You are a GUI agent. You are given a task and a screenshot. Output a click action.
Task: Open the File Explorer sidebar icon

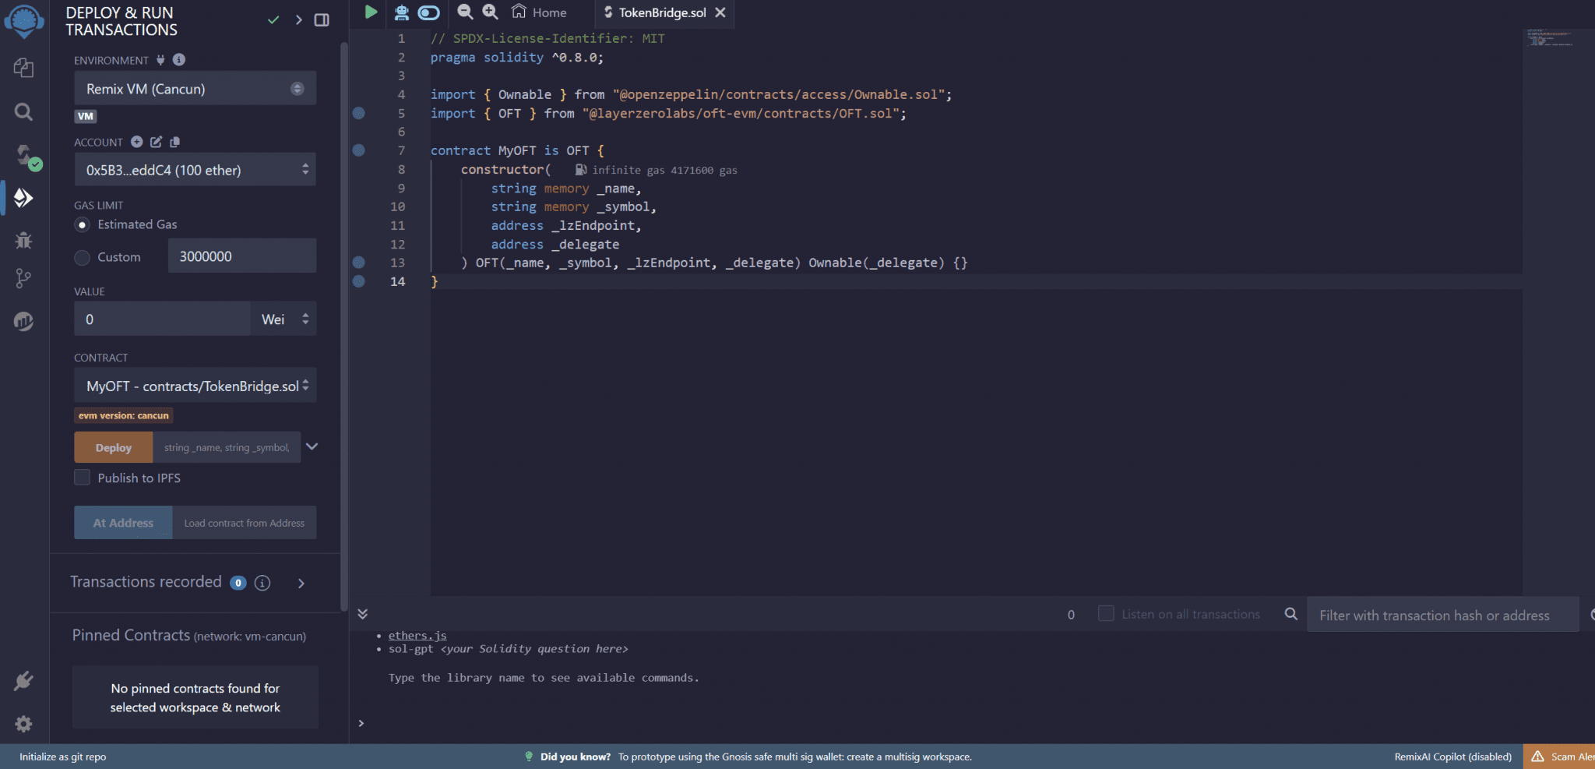[x=23, y=69]
